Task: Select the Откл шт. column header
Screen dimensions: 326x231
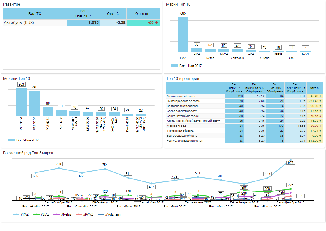Action: pyautogui.click(x=143, y=14)
